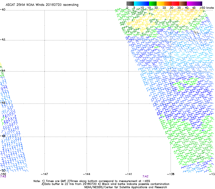Image resolution: width=215 pixels, height=189 pixels.
Task: Click the '35' legend scale number
Action: pyautogui.click(x=179, y=8)
